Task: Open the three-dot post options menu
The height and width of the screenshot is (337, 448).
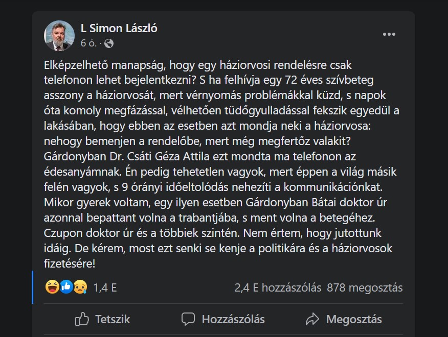Action: click(x=389, y=34)
